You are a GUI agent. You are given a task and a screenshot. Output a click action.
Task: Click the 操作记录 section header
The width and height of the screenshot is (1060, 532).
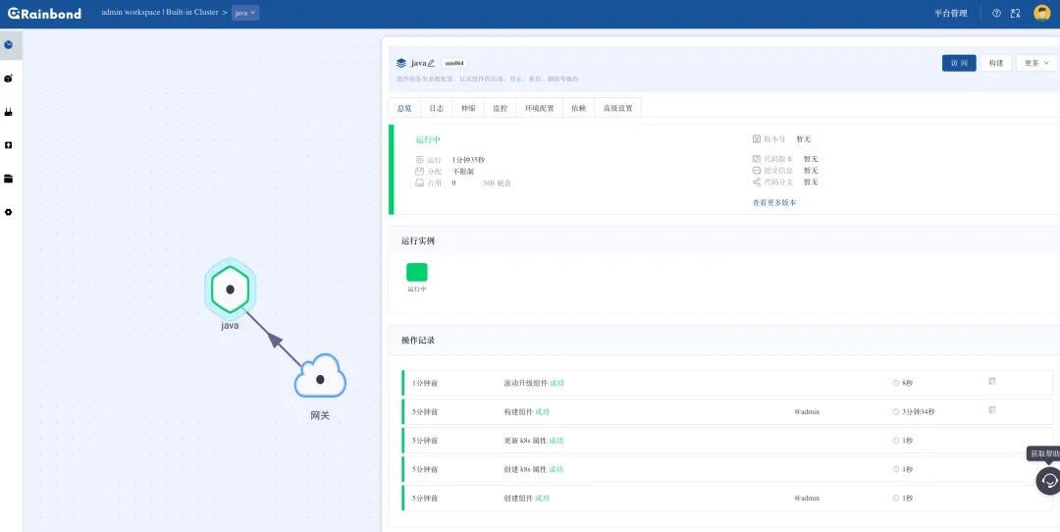tap(418, 340)
